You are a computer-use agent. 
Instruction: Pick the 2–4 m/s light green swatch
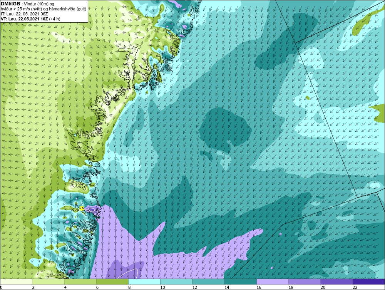tap(48, 282)
